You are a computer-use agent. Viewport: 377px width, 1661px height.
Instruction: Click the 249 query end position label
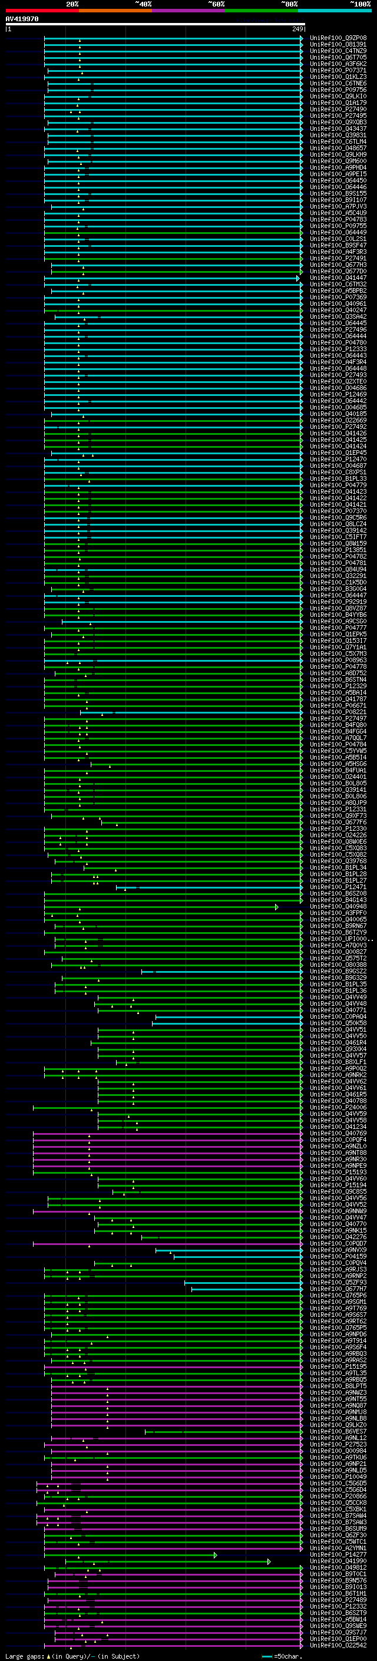point(297,29)
